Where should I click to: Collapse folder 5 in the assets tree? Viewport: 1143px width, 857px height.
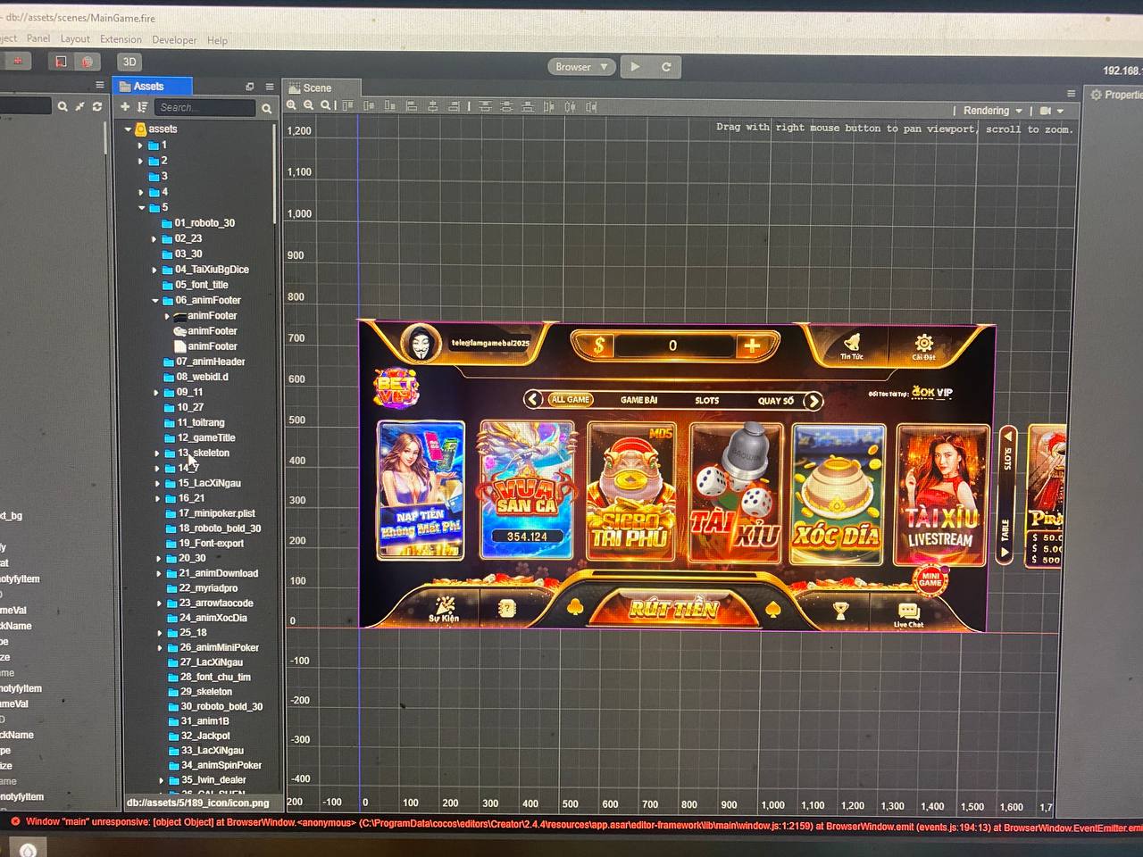[141, 207]
